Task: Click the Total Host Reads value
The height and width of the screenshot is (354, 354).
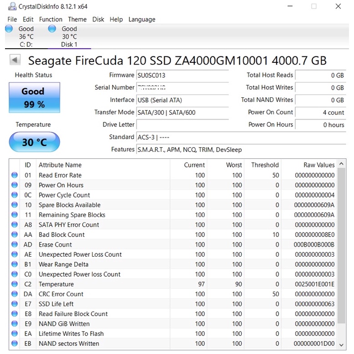Action: 321,75
